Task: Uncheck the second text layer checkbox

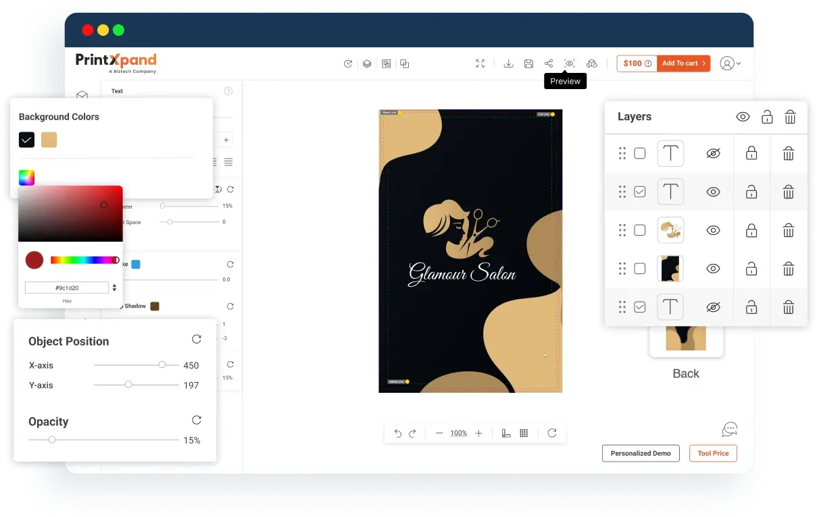Action: point(640,192)
